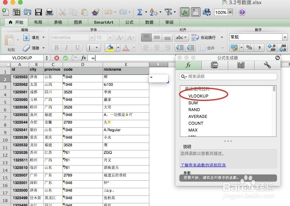
Task: Cut the selection with the scissors icon
Action: tap(62, 12)
